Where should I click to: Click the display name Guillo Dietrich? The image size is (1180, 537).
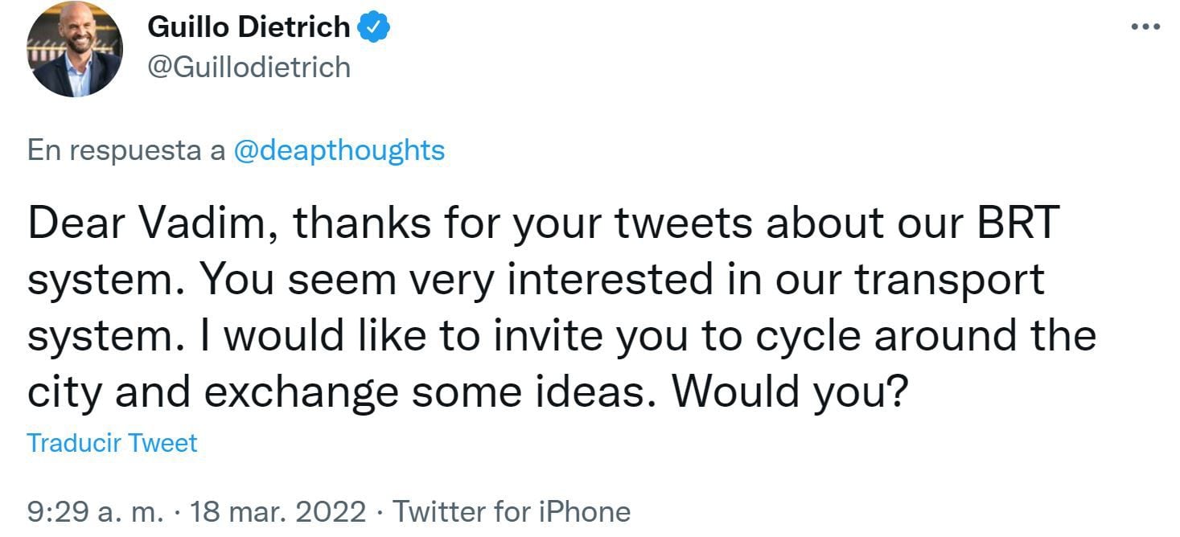[249, 27]
